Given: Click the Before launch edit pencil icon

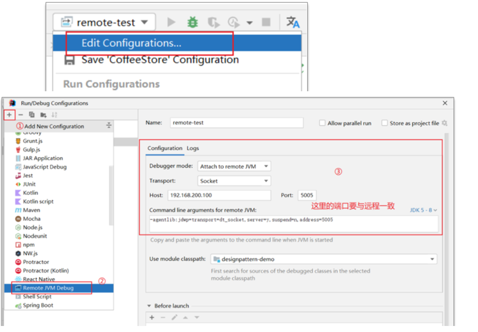Looking at the screenshot, I should tap(174, 318).
